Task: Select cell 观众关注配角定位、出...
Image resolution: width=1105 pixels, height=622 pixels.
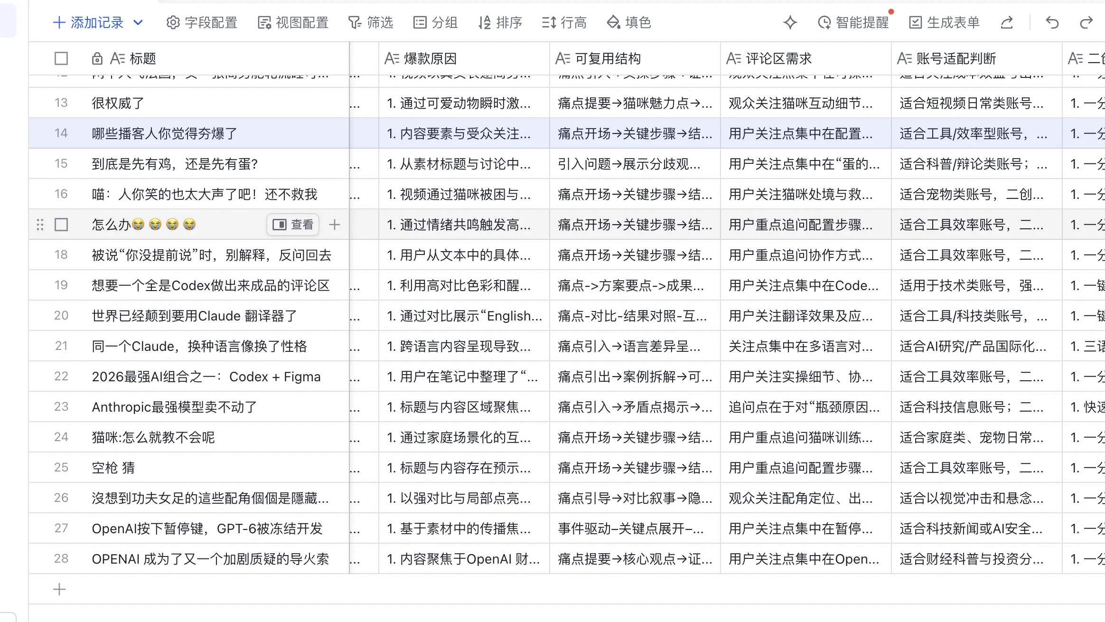Action: click(x=805, y=498)
